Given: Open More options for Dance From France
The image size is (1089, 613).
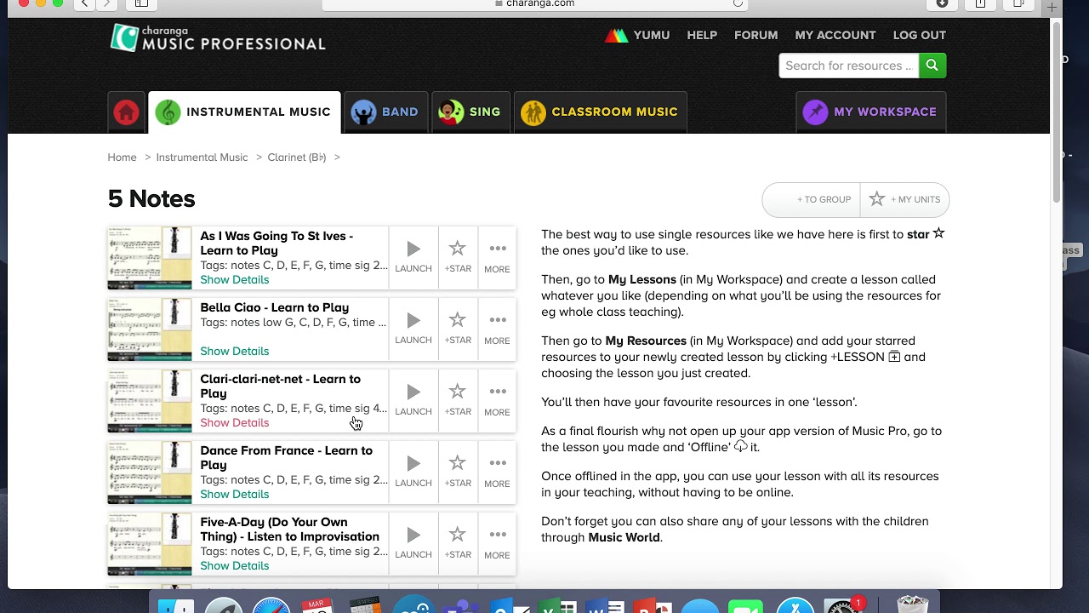Looking at the screenshot, I should [x=497, y=471].
